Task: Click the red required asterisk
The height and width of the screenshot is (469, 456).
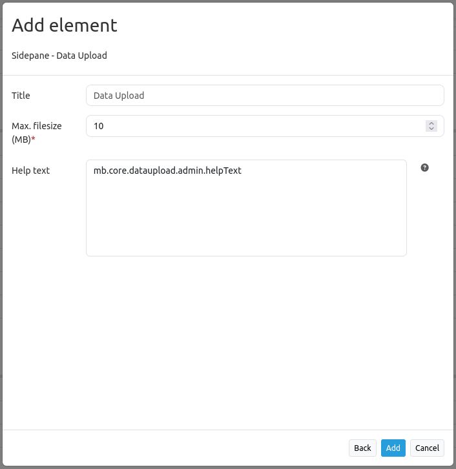Action: 33,140
